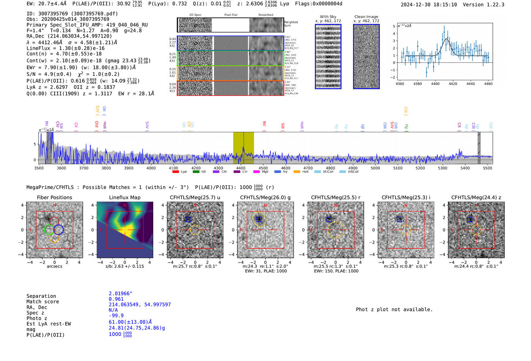Click the red-bordered fiber spectrum row

(230, 88)
